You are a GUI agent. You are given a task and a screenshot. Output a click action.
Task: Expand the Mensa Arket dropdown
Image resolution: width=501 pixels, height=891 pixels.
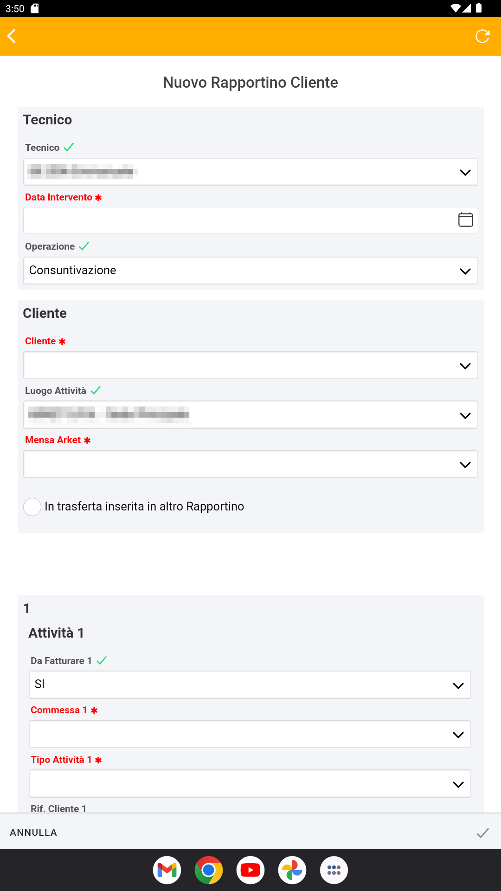pos(250,465)
